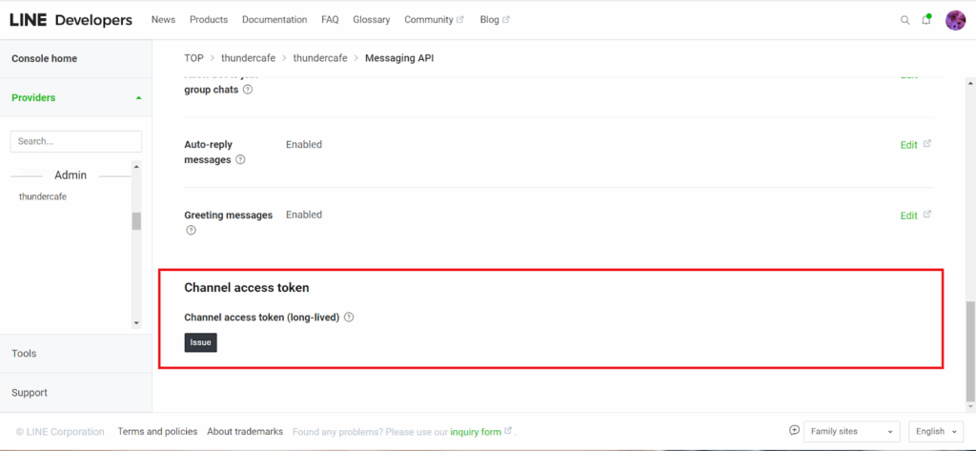Type in the provider Search field
The height and width of the screenshot is (451, 976).
coord(75,141)
